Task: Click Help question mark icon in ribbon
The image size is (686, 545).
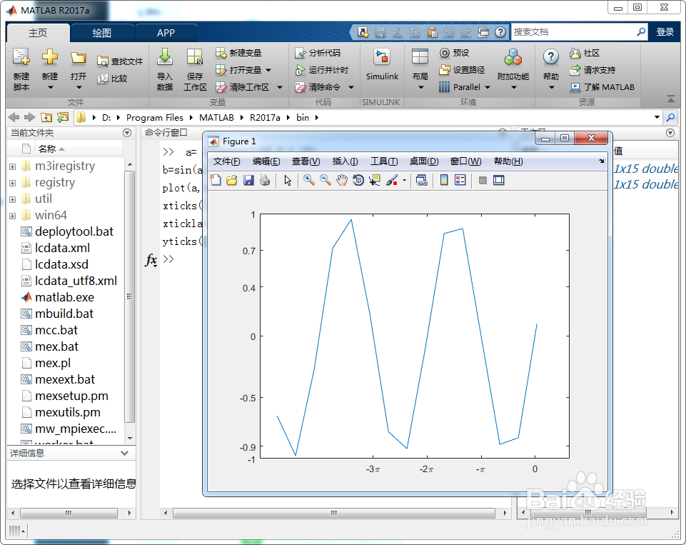Action: point(551,57)
